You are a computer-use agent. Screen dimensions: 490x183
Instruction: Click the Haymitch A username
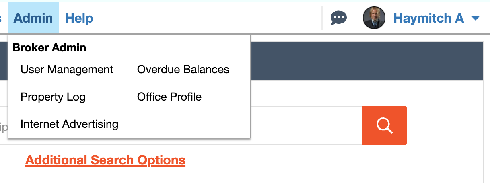[428, 18]
